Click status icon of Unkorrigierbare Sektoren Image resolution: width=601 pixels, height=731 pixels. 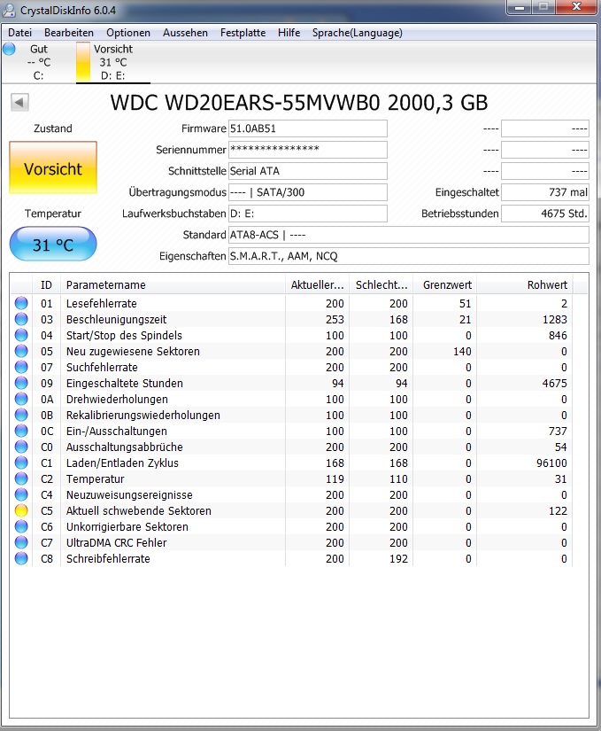pyautogui.click(x=21, y=526)
